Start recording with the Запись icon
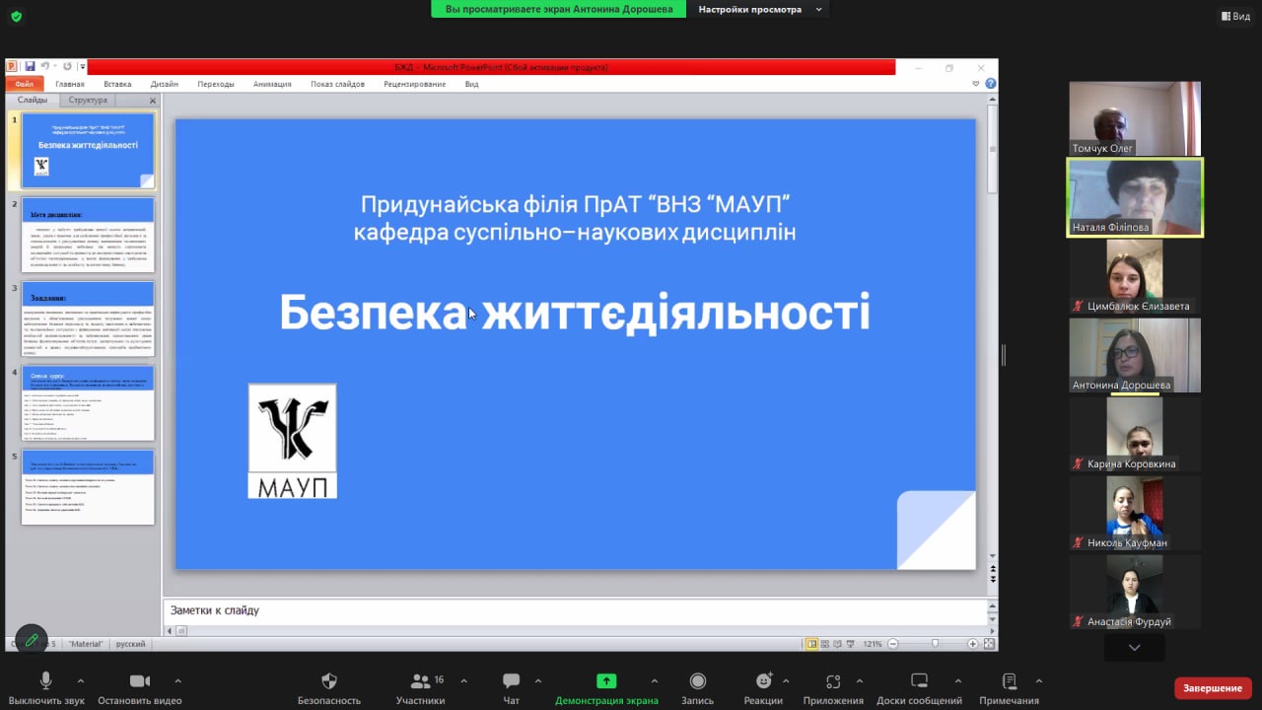 coord(698,681)
